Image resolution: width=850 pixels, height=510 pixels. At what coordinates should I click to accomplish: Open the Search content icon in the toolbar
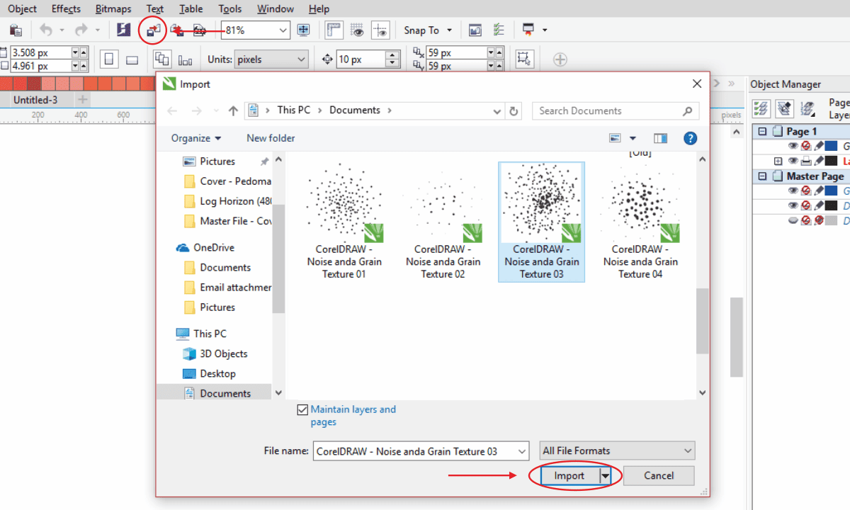[124, 30]
